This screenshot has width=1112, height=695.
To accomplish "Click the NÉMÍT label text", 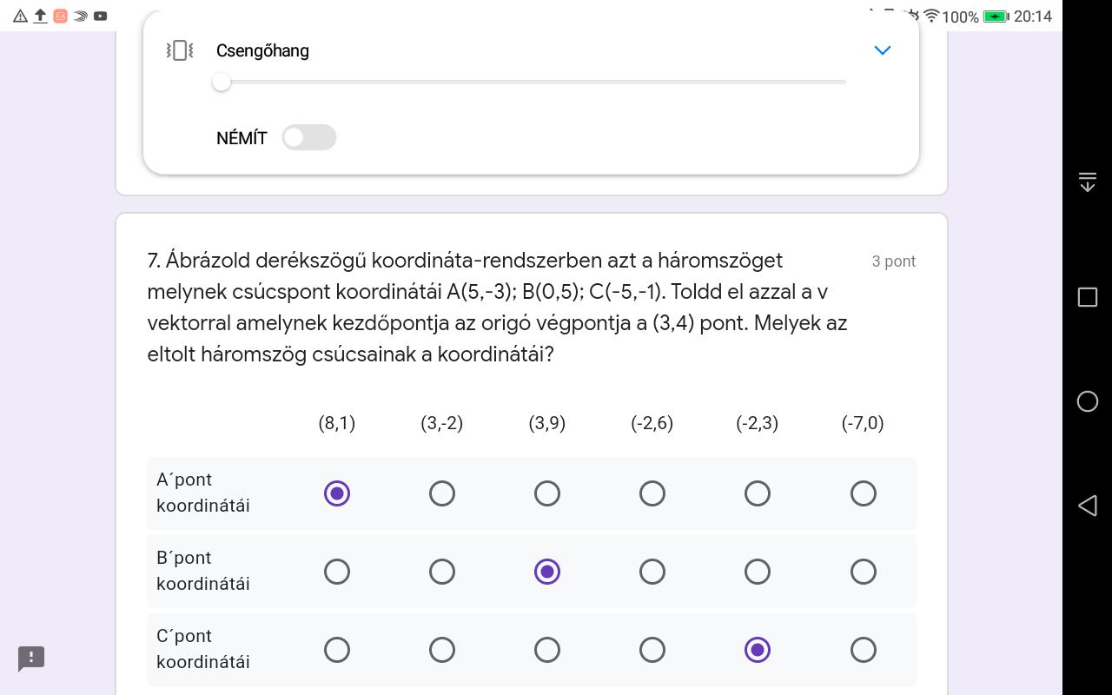I will (242, 138).
